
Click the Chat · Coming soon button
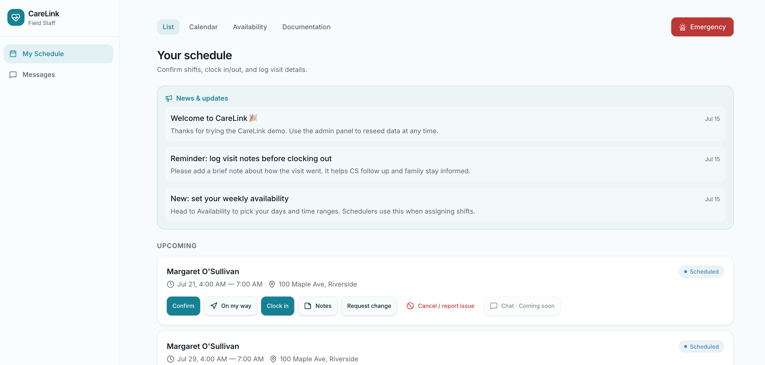tap(522, 306)
